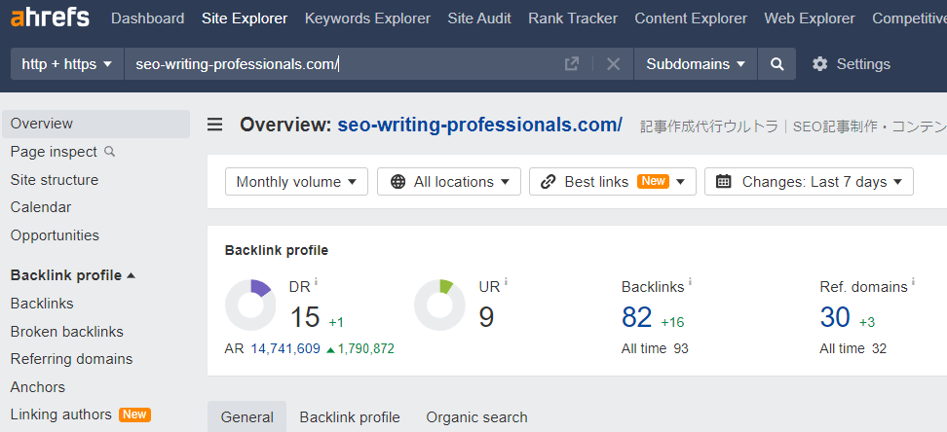Click the info icon next to DR
Screen dimensions: 947x432
tap(316, 283)
